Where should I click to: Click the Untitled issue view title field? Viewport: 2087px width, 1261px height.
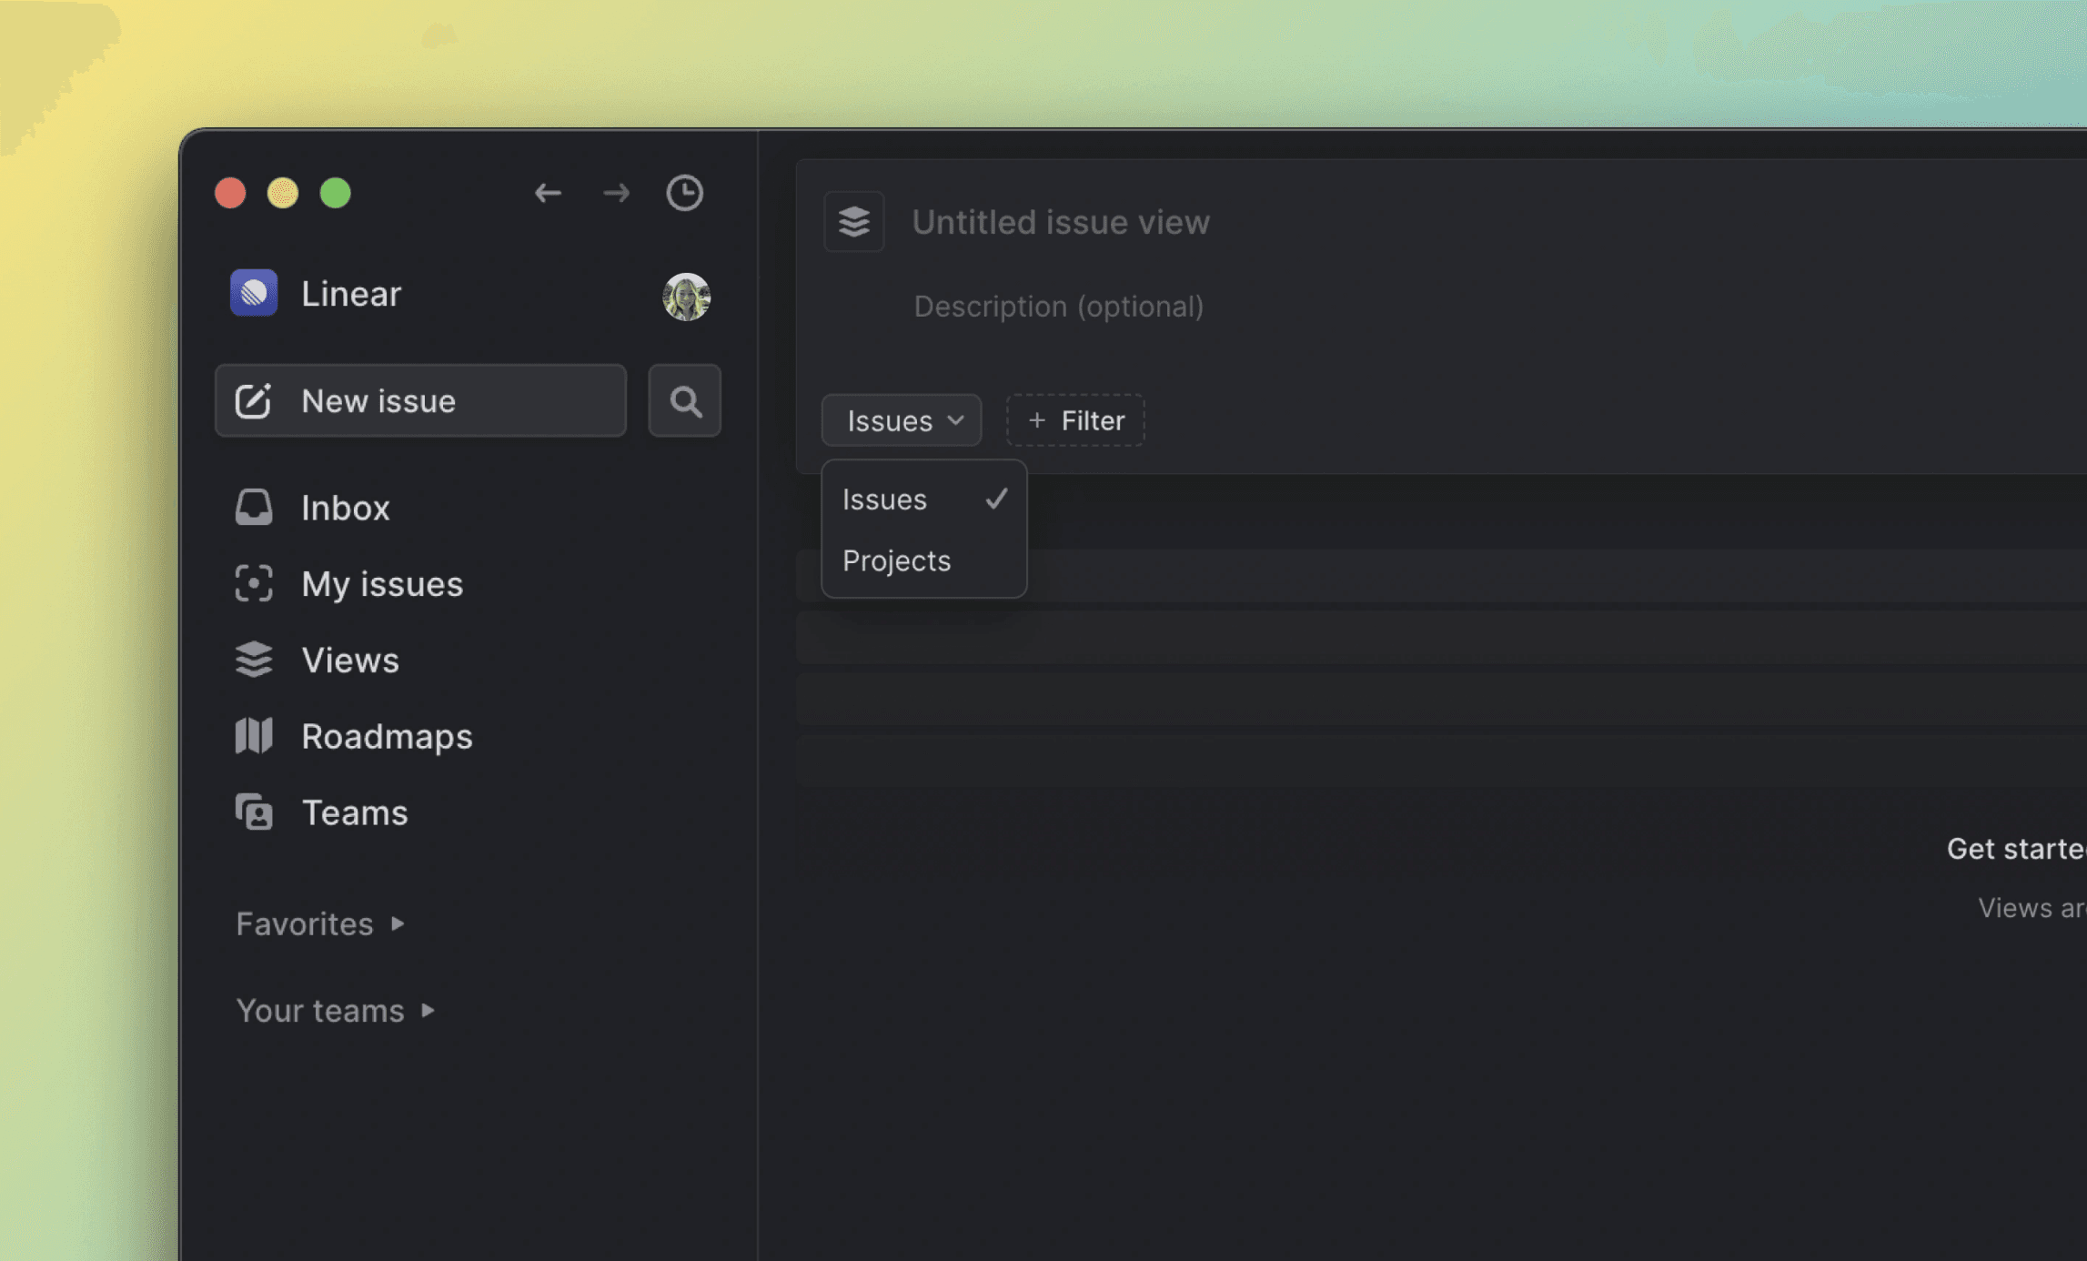(x=1061, y=222)
